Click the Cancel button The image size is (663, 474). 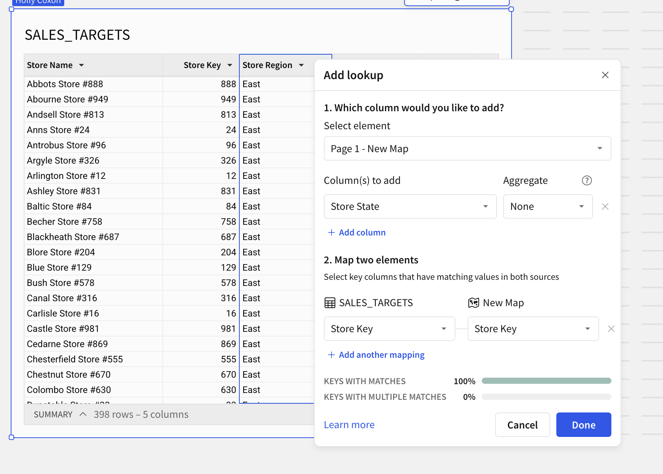click(x=522, y=424)
